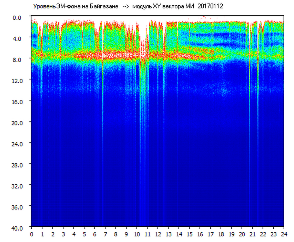294x242 pixels.
Task: Click the chart title "Уровень ЭМ-фона на Байгазане"
Action: [x=76, y=6]
